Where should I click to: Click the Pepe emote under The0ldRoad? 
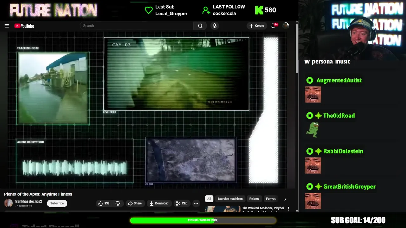coord(313,130)
